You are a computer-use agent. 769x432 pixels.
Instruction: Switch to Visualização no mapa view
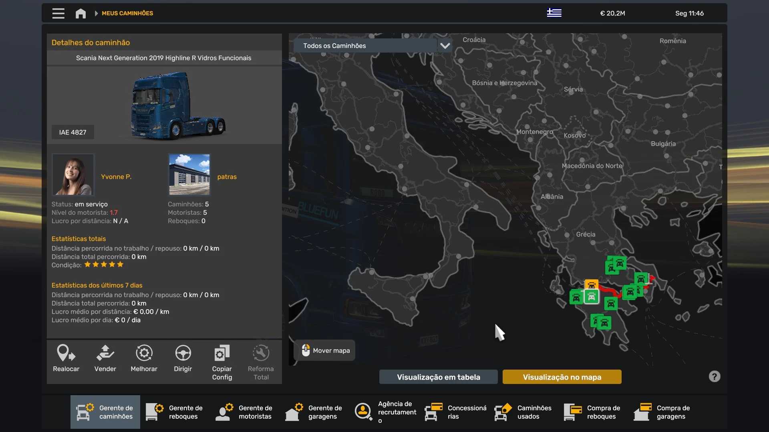[x=562, y=377]
